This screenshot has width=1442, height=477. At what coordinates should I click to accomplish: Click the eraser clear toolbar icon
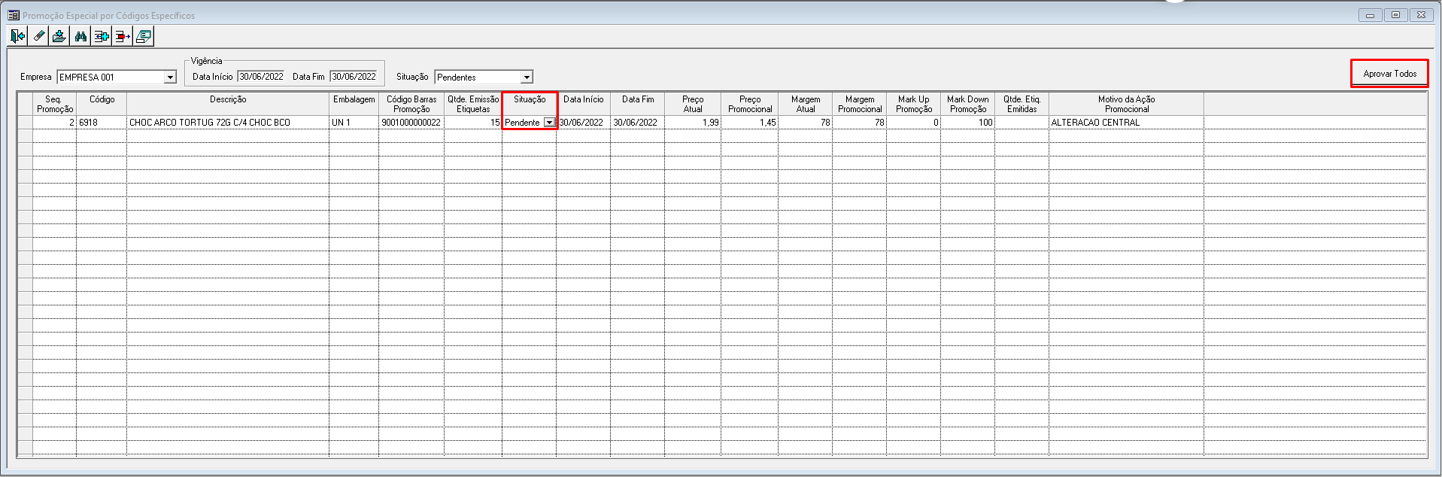39,35
